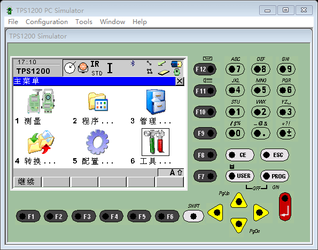Open the 工具 tools icon
Screen dimensions: 318x250
pyautogui.click(x=156, y=142)
